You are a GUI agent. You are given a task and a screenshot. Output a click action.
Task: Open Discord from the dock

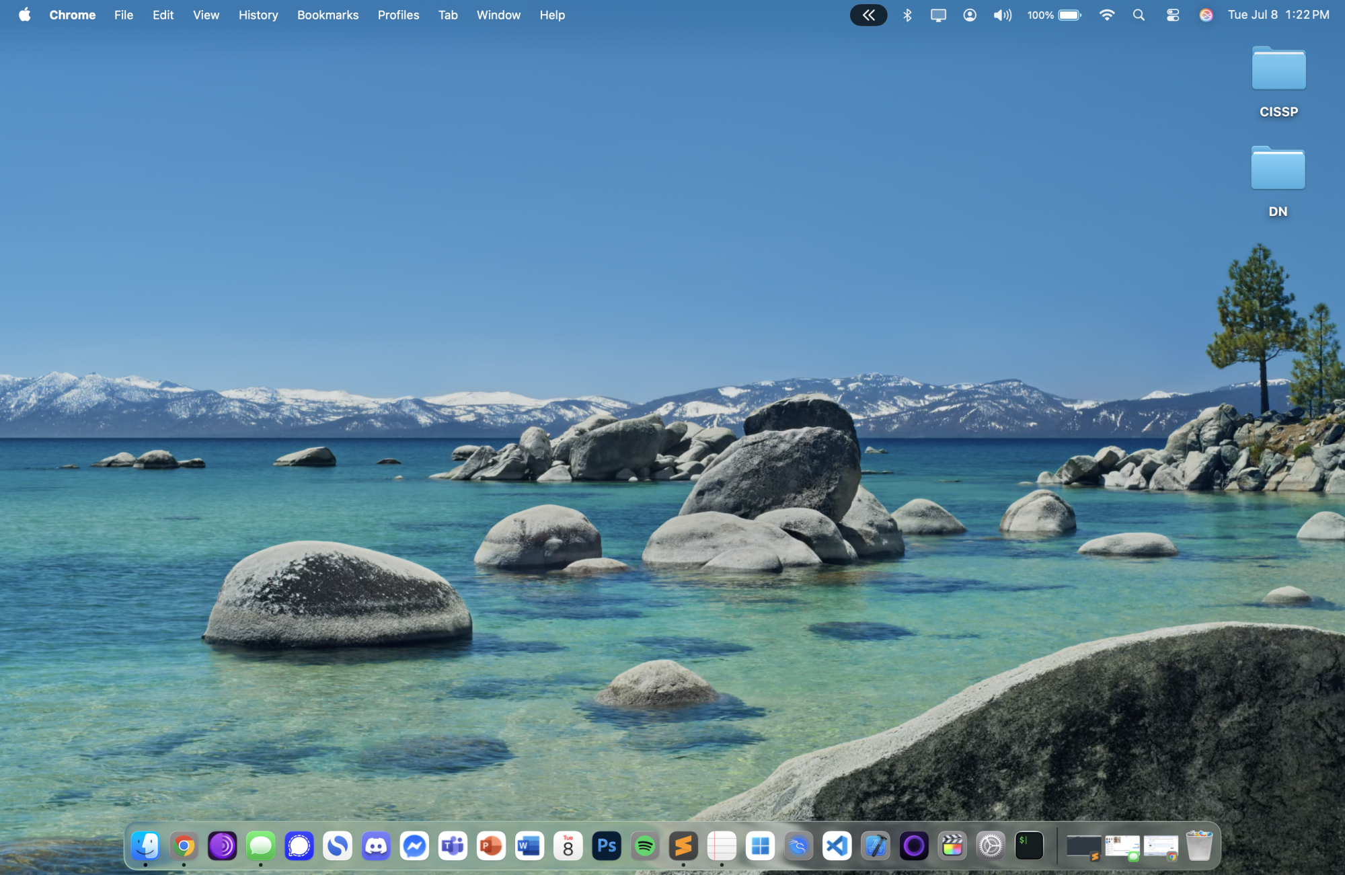[x=376, y=846]
